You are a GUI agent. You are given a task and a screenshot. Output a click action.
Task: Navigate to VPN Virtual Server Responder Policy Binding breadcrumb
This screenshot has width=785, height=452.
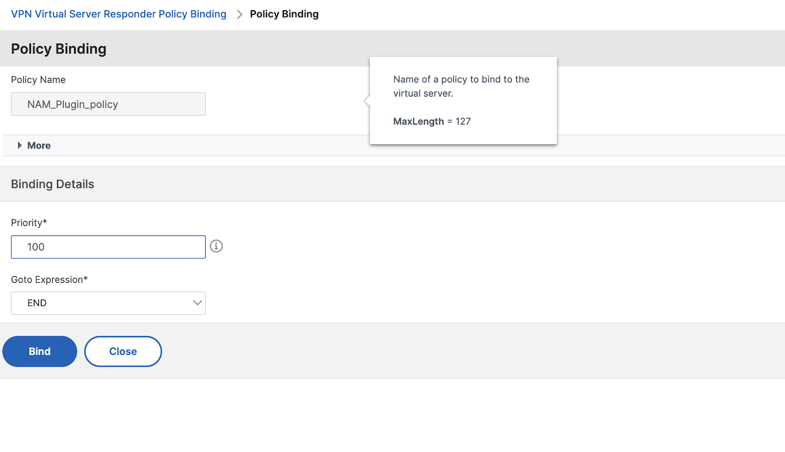[118, 14]
